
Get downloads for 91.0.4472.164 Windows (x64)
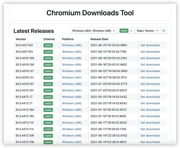click(150, 116)
